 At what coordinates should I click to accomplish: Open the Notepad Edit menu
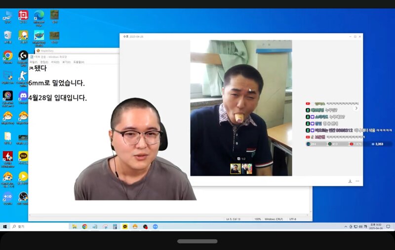44,62
